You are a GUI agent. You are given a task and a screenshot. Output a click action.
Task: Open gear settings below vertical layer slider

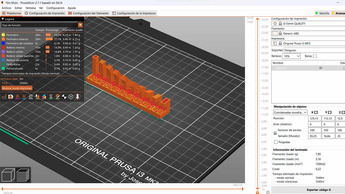tap(268, 192)
